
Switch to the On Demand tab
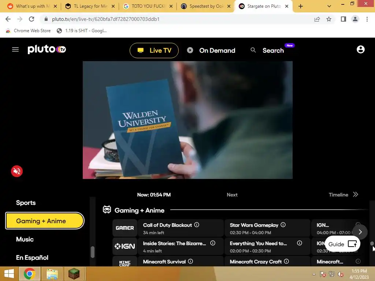[x=211, y=50]
